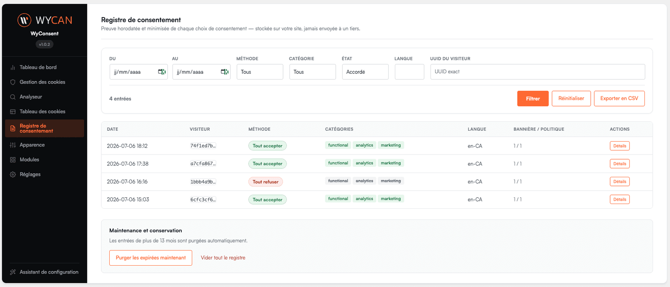Click the Apparence sliders icon
The height and width of the screenshot is (287, 670).
pos(13,145)
